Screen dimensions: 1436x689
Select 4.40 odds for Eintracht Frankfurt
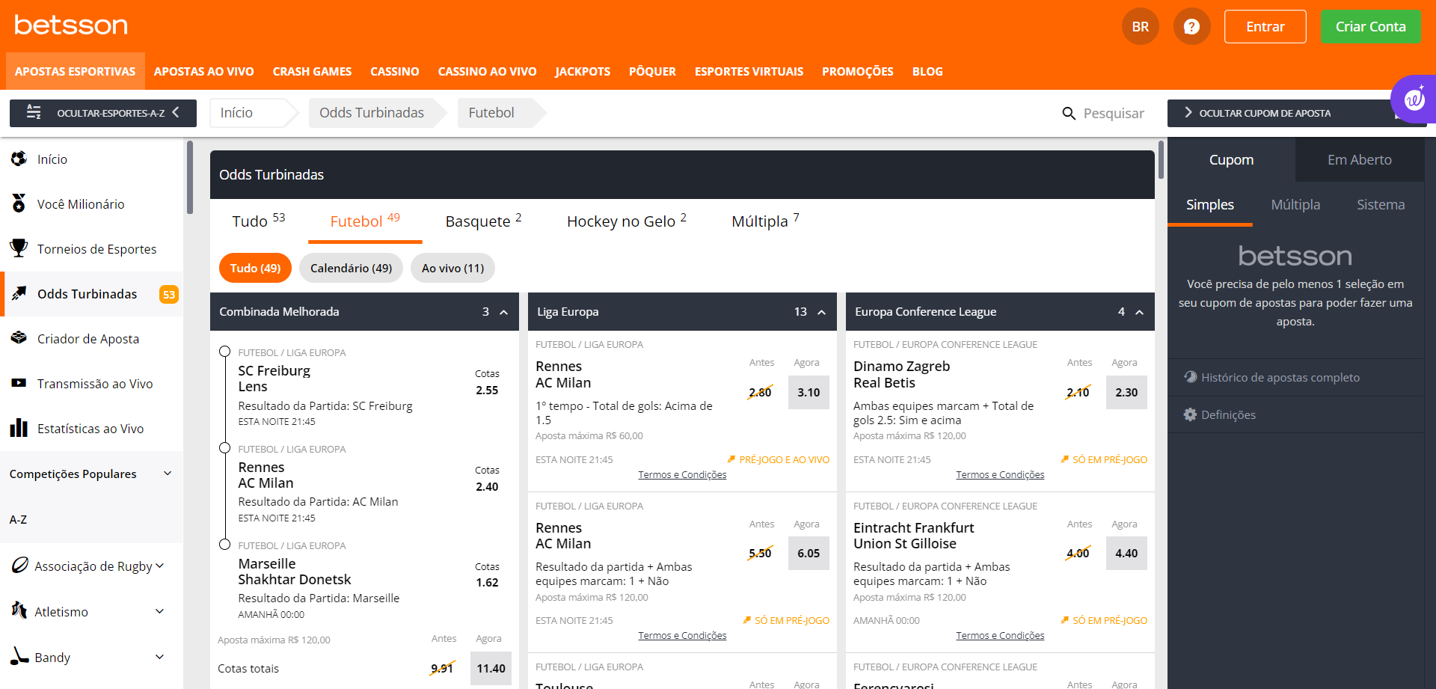coord(1126,553)
